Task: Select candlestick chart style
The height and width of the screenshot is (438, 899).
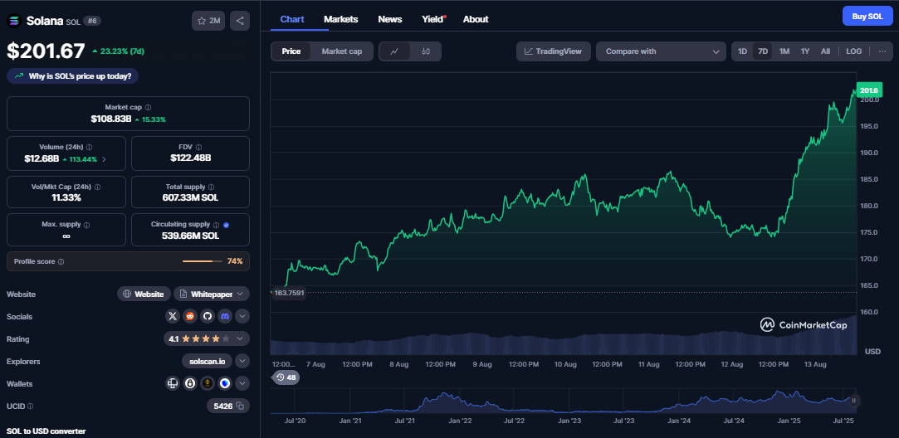Action: pos(425,51)
